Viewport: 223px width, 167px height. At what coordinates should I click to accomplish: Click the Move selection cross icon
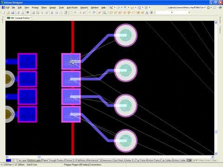point(75,13)
